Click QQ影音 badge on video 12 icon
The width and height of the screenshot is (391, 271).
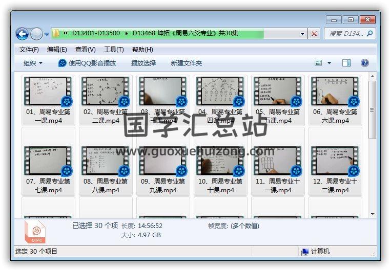pyautogui.click(x=354, y=171)
